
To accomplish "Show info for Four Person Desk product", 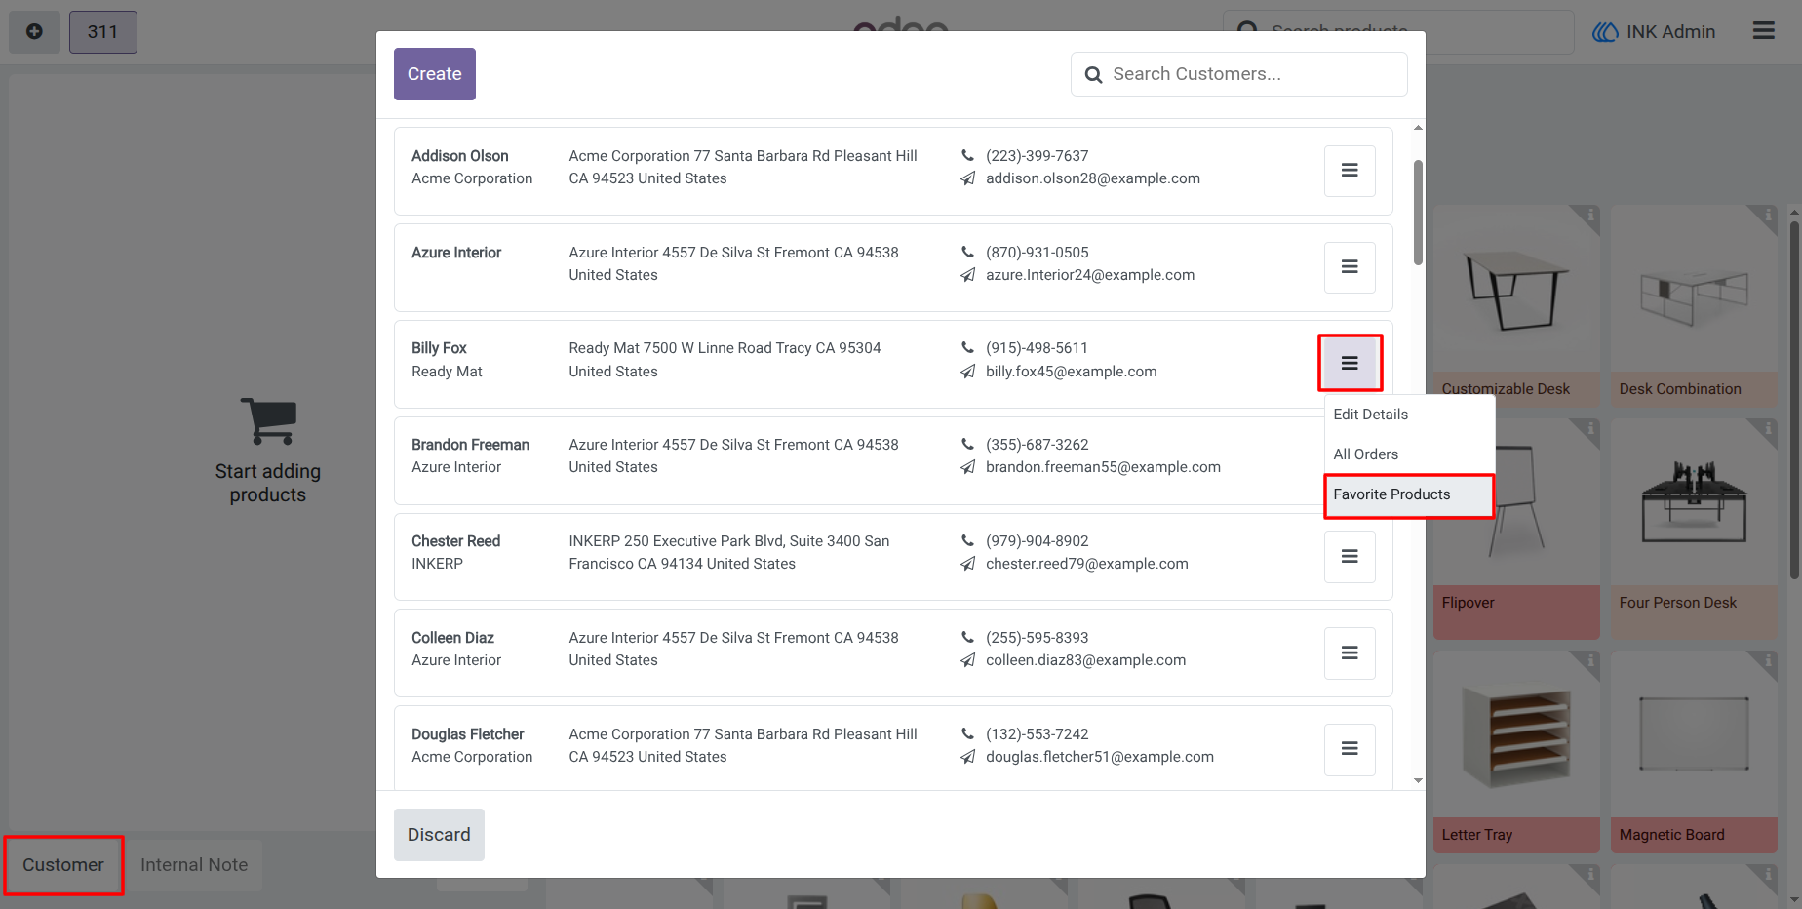I will tap(1767, 428).
